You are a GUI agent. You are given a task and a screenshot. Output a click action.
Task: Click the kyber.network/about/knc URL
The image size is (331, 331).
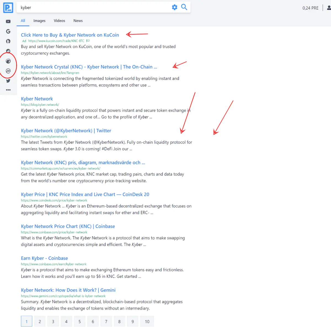click(x=50, y=73)
